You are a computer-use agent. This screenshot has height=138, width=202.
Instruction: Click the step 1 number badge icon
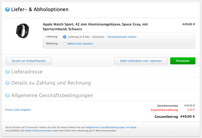(8, 9)
